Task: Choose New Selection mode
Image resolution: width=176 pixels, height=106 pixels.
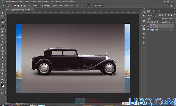Action: pyautogui.click(x=15, y=6)
